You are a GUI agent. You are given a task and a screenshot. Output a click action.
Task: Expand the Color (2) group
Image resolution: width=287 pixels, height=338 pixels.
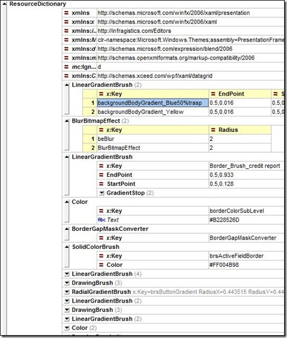[67, 328]
